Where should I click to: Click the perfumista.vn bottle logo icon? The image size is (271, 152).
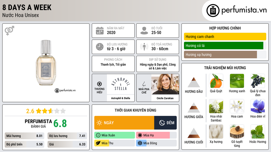[x=213, y=11]
